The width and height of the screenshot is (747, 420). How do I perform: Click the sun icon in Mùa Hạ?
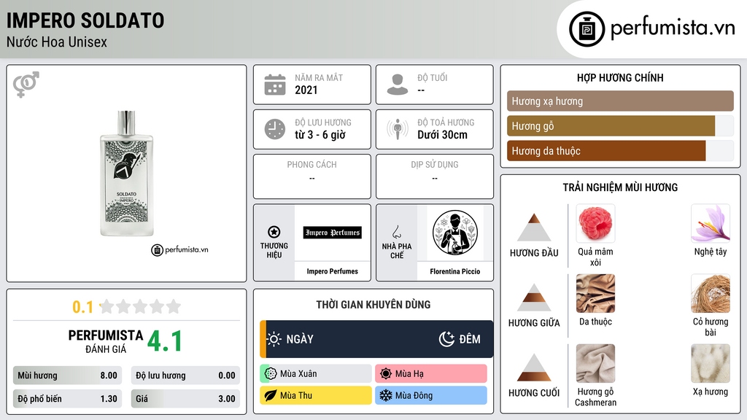[386, 373]
